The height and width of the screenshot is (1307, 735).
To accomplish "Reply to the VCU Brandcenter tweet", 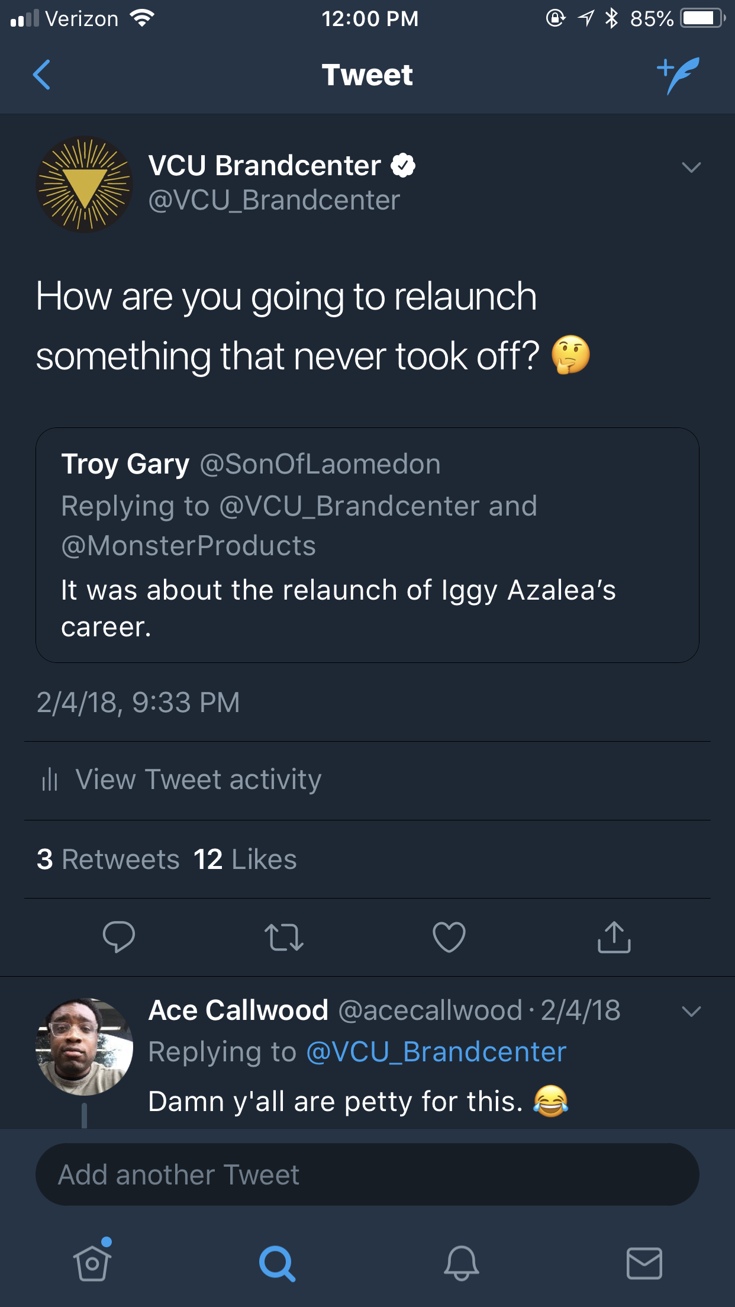I will click(x=118, y=936).
